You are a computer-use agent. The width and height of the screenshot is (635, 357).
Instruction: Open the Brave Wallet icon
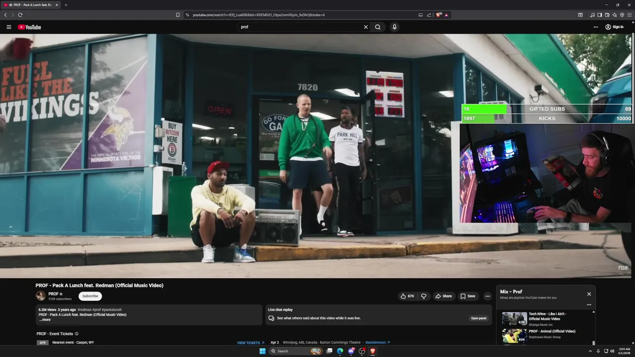pos(607,15)
